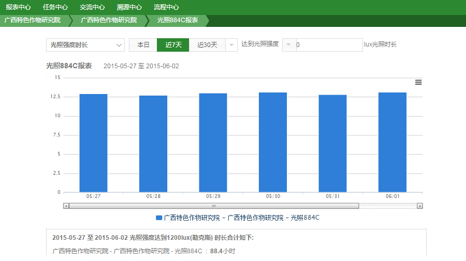The height and width of the screenshot is (261, 466).
Task: Toggle the 光照884C series legend label
Action: point(241,218)
